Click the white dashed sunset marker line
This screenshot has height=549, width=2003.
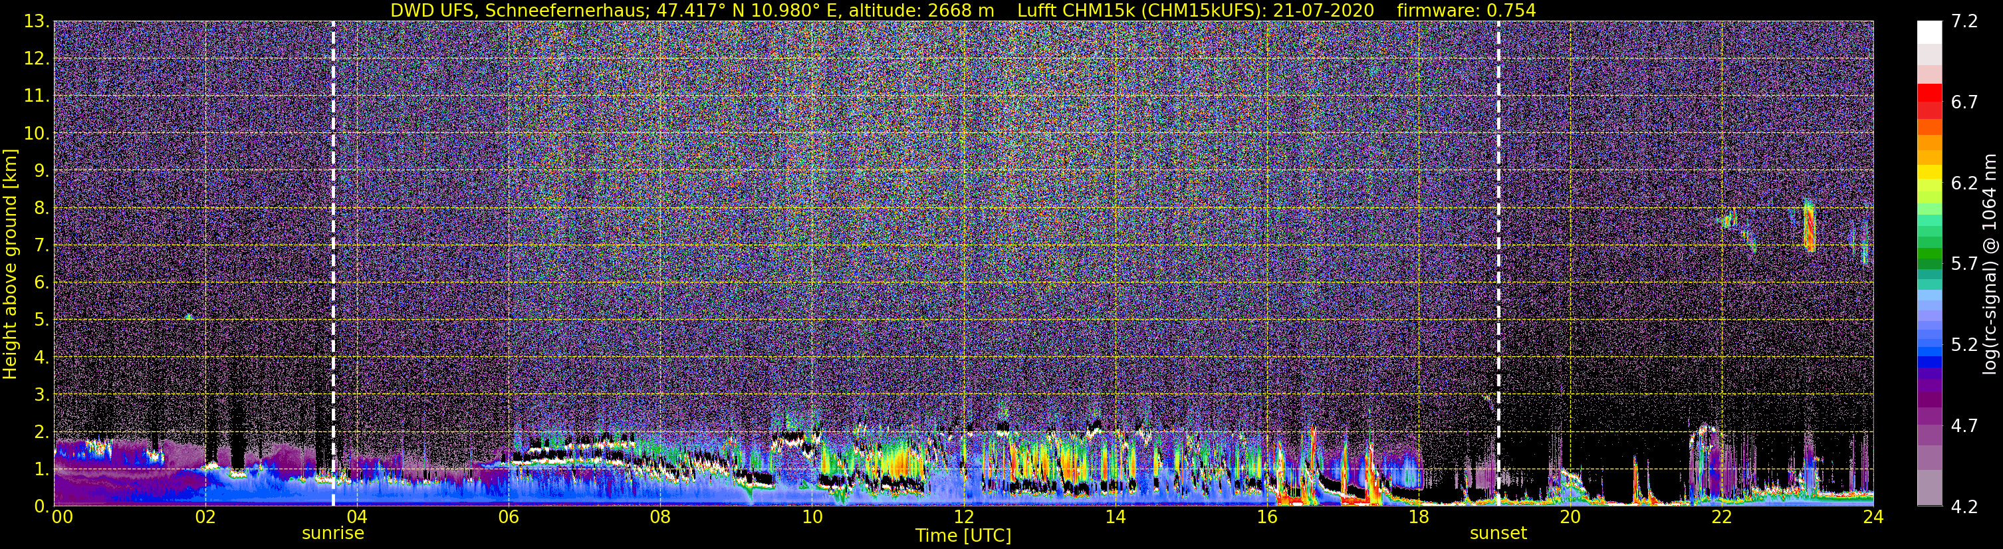point(1498,264)
